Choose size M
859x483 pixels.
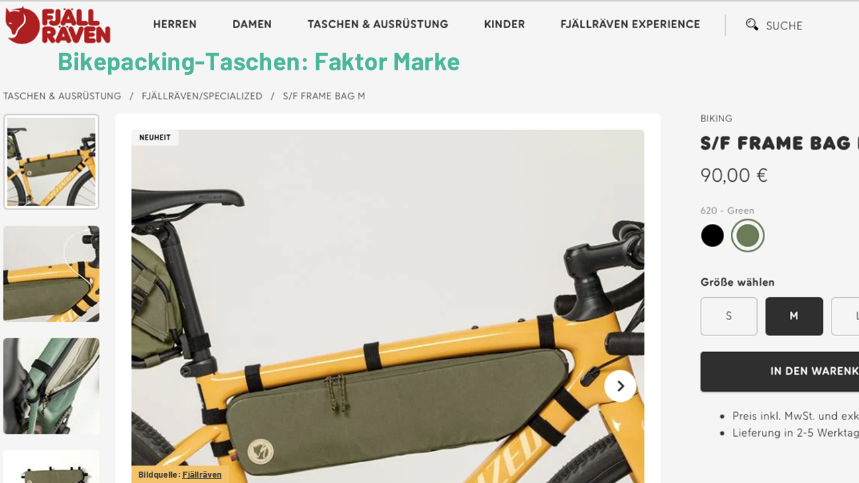794,316
